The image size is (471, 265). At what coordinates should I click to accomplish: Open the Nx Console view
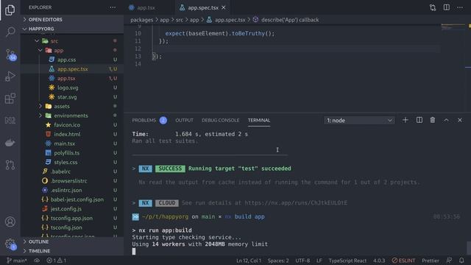click(10, 121)
